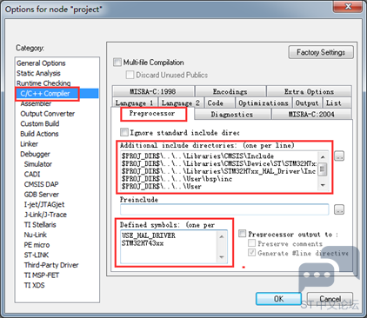367x318 pixels.
Task: Click CMSIS\Device\ST directory line
Action: click(x=219, y=163)
